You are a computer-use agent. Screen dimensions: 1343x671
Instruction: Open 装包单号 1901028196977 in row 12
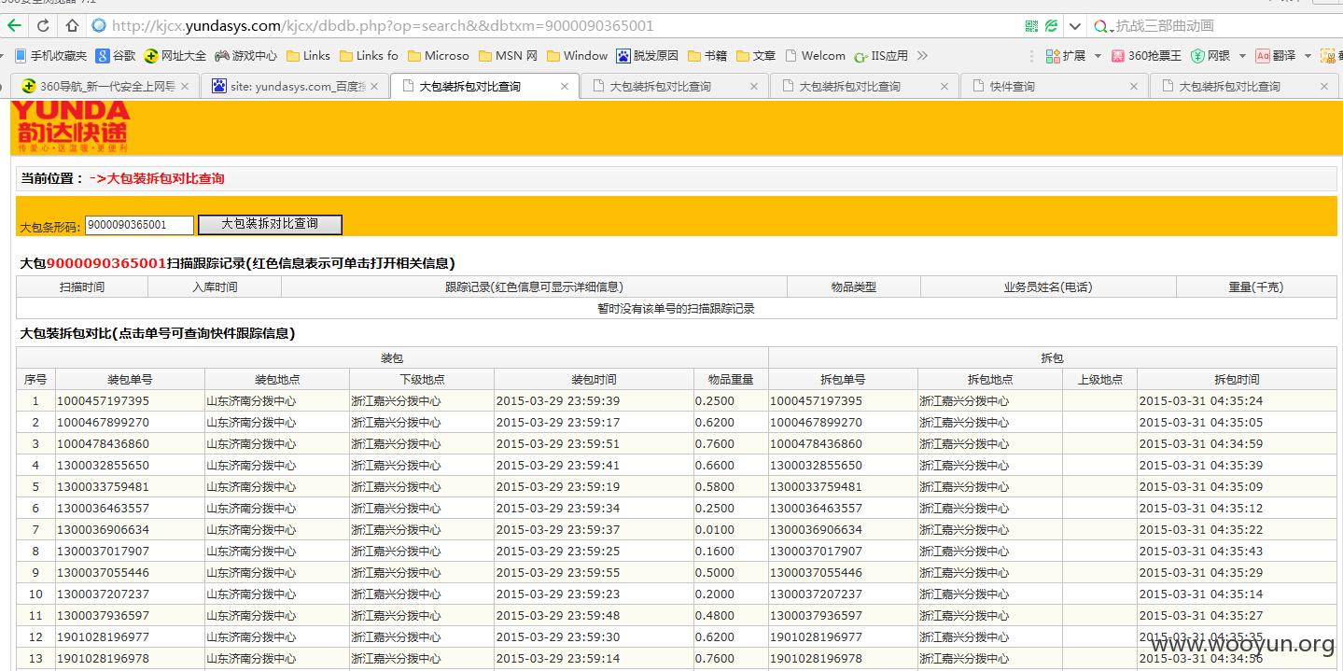[x=103, y=637]
